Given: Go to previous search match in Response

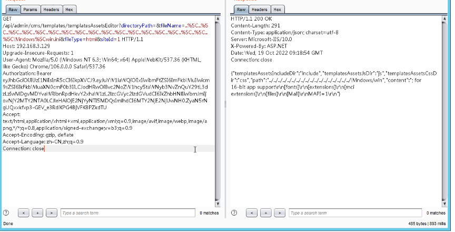Looking at the screenshot, I should (x=252, y=213).
